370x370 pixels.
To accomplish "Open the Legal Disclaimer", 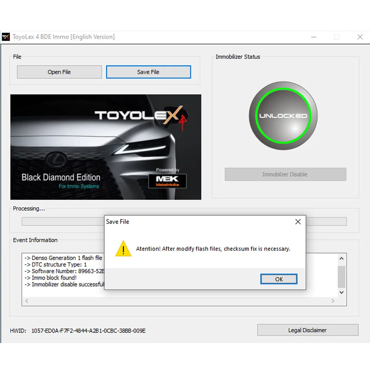I will point(308,330).
